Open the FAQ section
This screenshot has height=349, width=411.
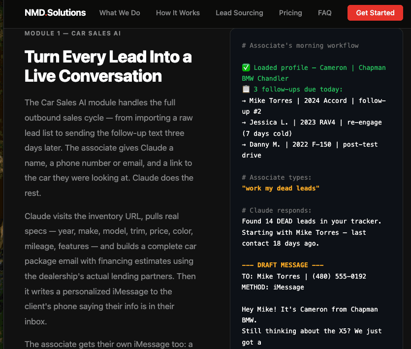pyautogui.click(x=324, y=13)
